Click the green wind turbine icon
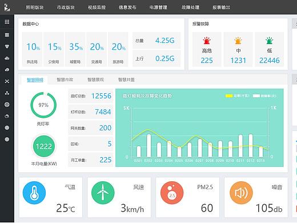The image size is (297, 223). click(x=103, y=193)
